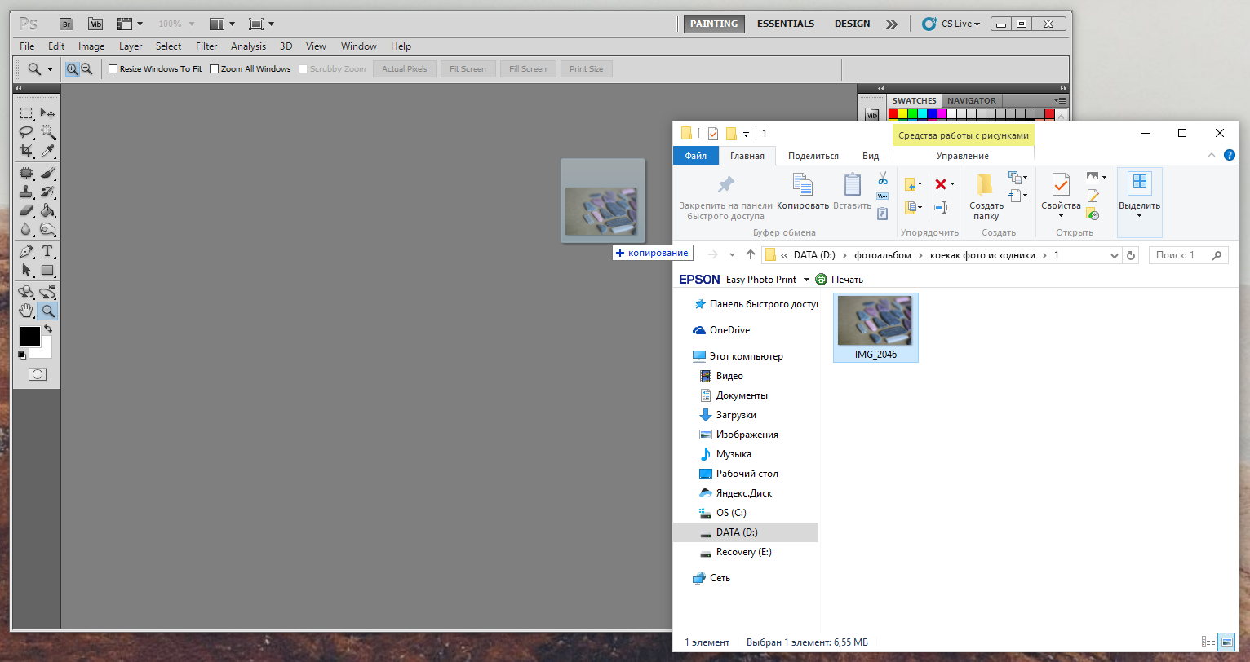Select the History Brush tool
1250x662 pixels.
coord(47,192)
